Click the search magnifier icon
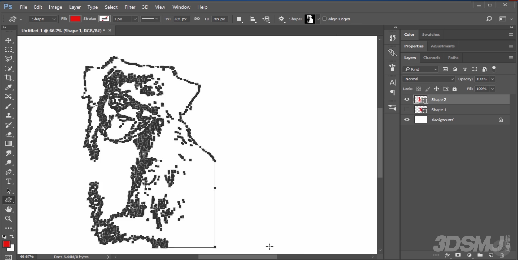The image size is (518, 260). pos(489,19)
